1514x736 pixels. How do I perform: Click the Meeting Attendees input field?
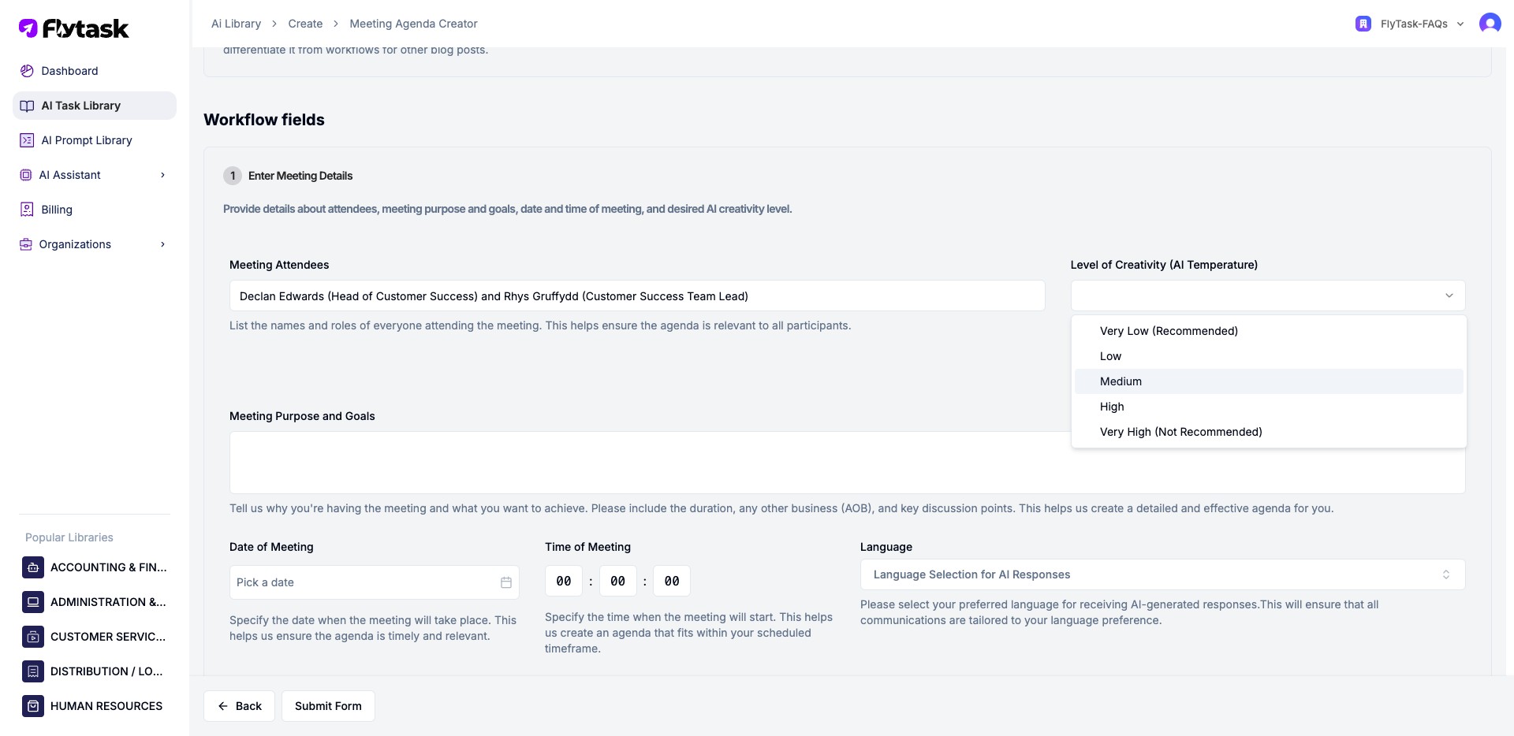point(637,296)
